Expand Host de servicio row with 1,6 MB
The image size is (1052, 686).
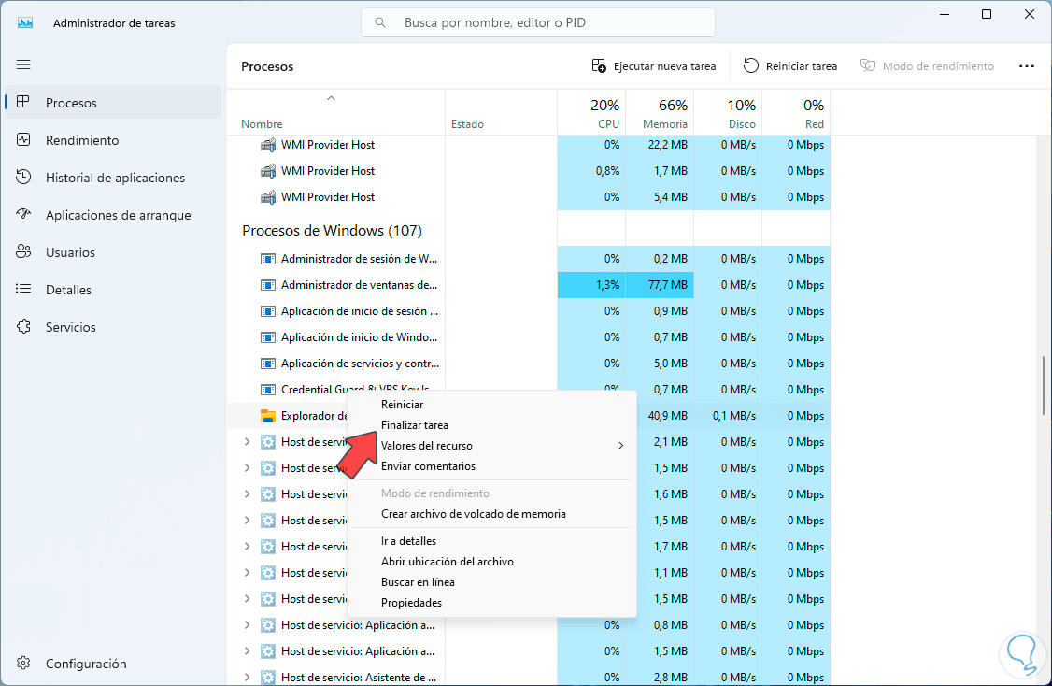(x=247, y=494)
